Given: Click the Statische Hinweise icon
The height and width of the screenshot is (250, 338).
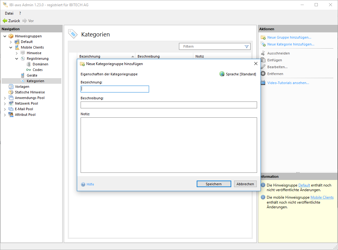Looking at the screenshot, I should 11,92.
